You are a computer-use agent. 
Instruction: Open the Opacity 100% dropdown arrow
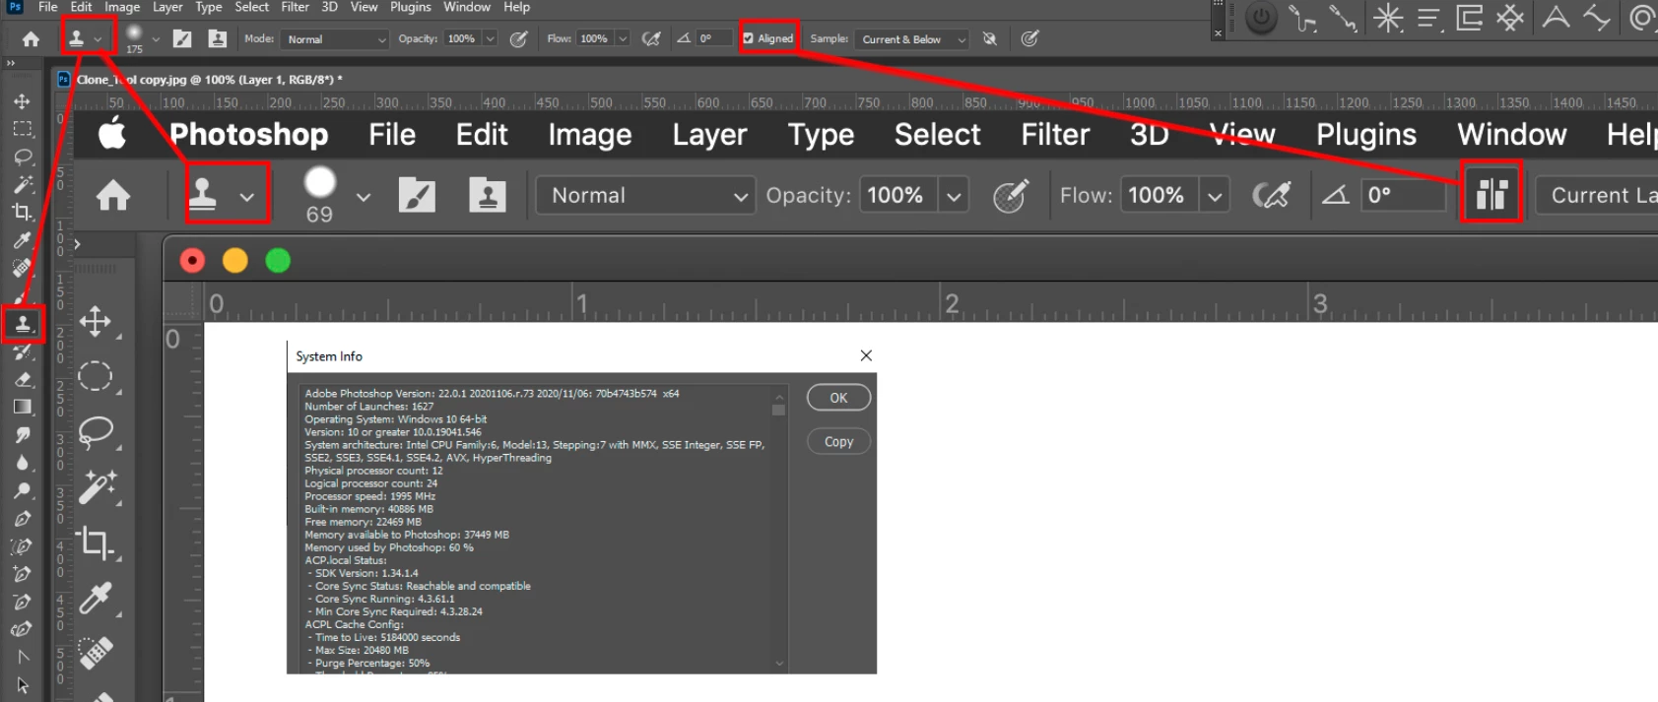[x=490, y=39]
